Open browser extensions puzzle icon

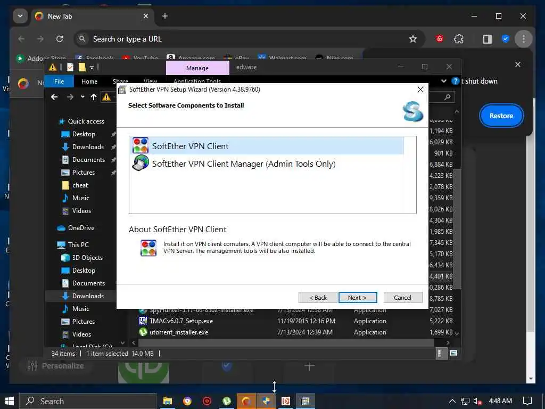coord(459,39)
